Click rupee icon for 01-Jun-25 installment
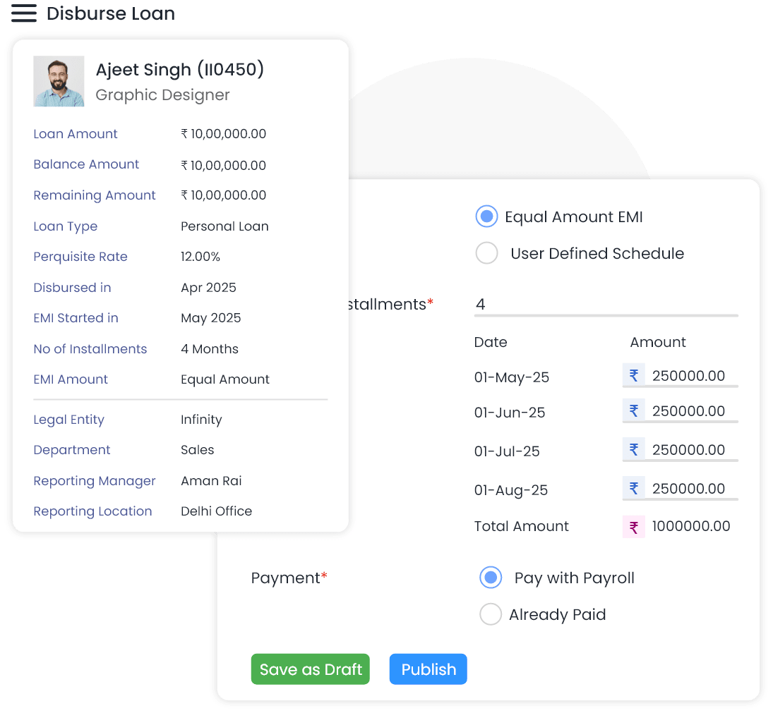 pos(633,410)
